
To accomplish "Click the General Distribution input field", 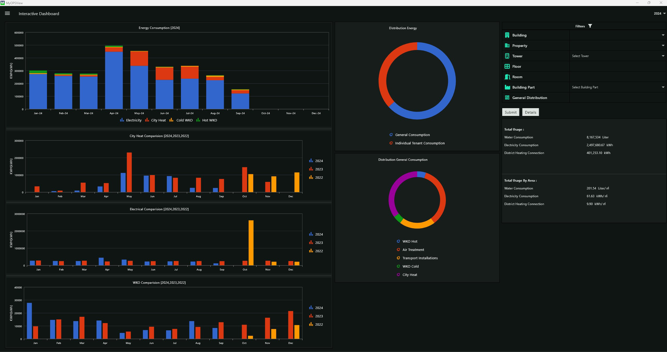I will click(618, 98).
